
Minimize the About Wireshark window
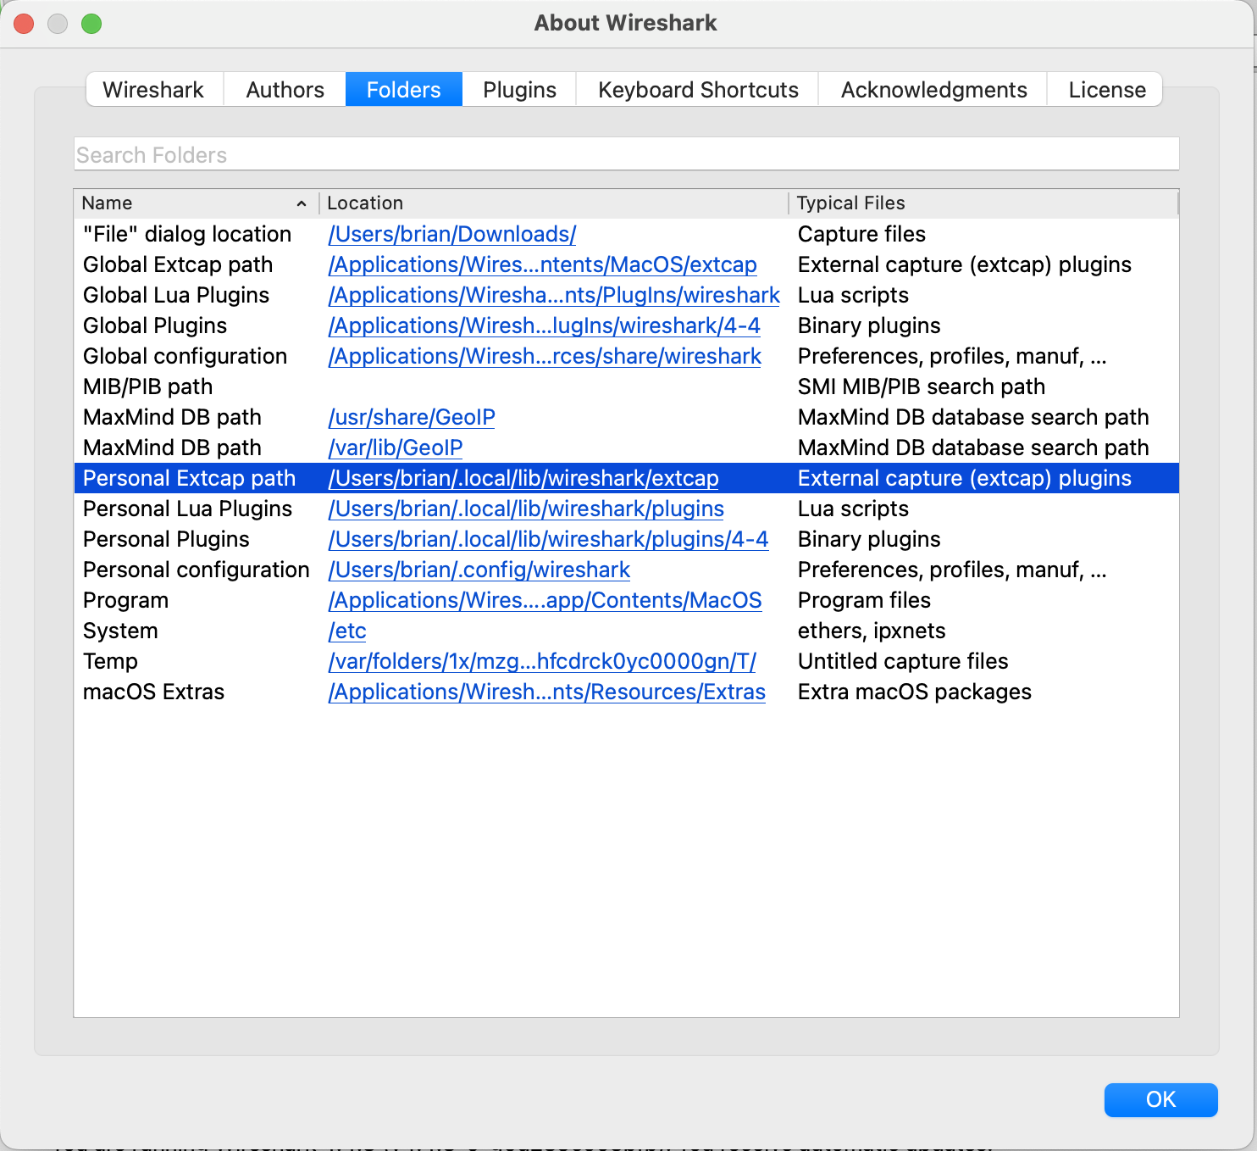(x=58, y=24)
